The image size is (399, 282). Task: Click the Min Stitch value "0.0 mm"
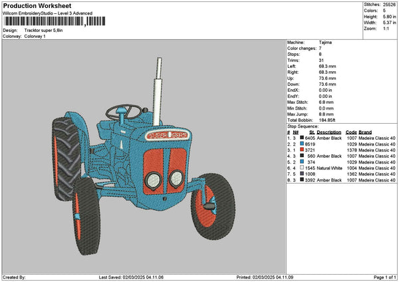(x=327, y=108)
